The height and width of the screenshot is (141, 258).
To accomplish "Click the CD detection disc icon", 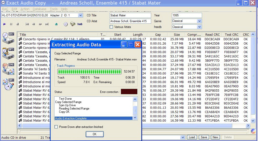I will tap(66, 24).
